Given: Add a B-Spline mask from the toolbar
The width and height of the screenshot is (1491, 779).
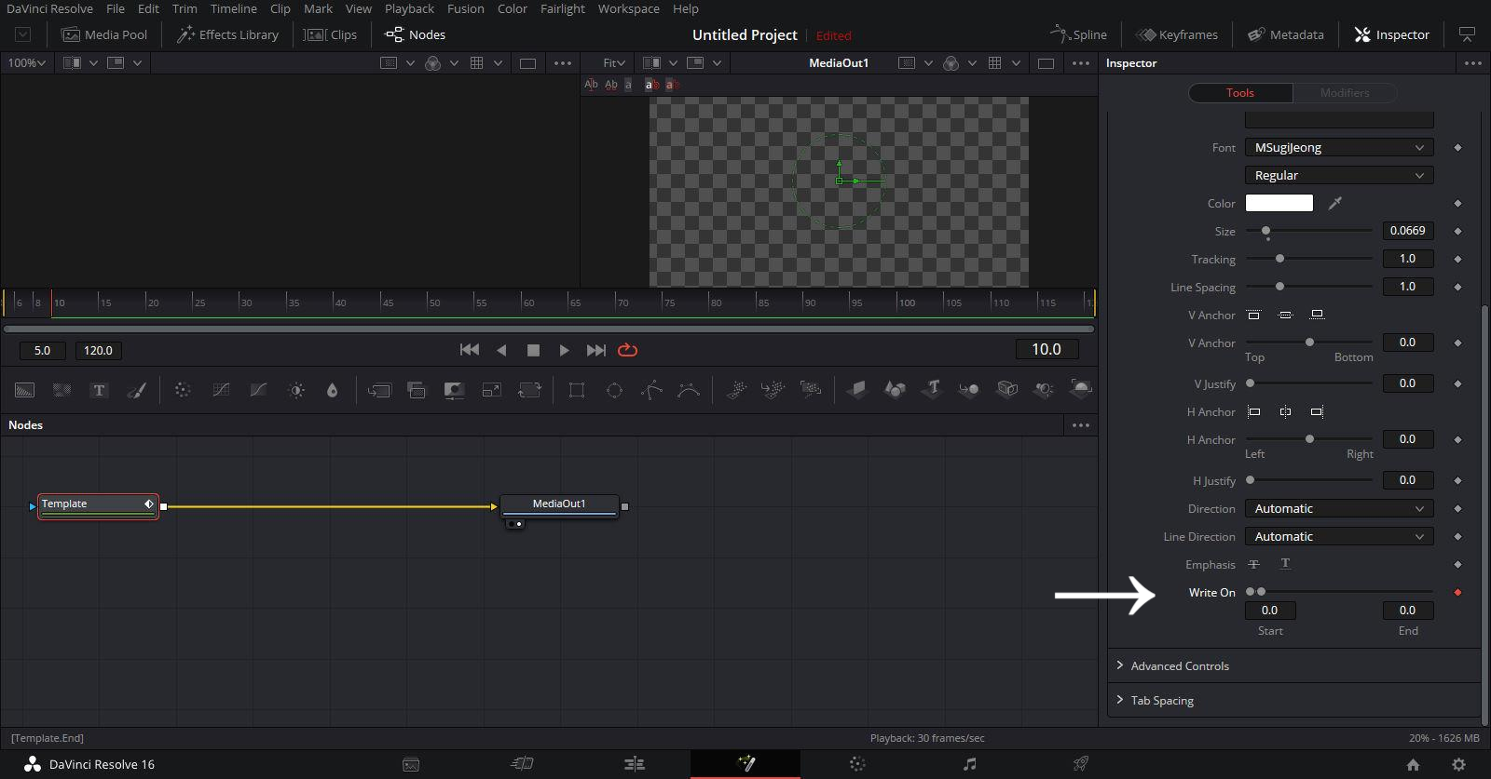Looking at the screenshot, I should [x=689, y=390].
